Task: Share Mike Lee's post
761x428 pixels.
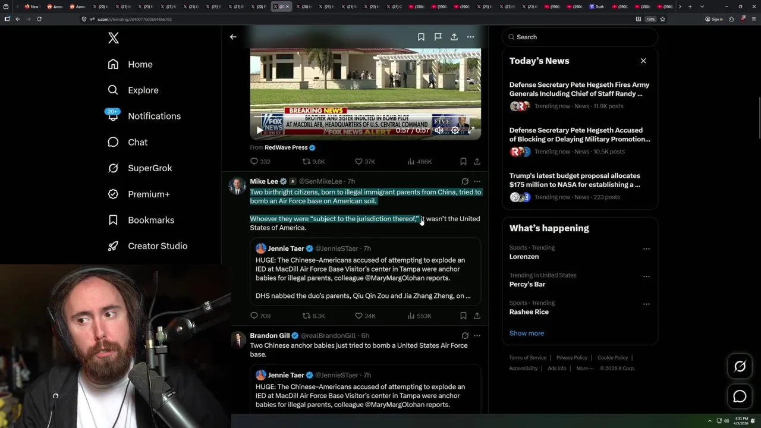Action: pos(477,316)
